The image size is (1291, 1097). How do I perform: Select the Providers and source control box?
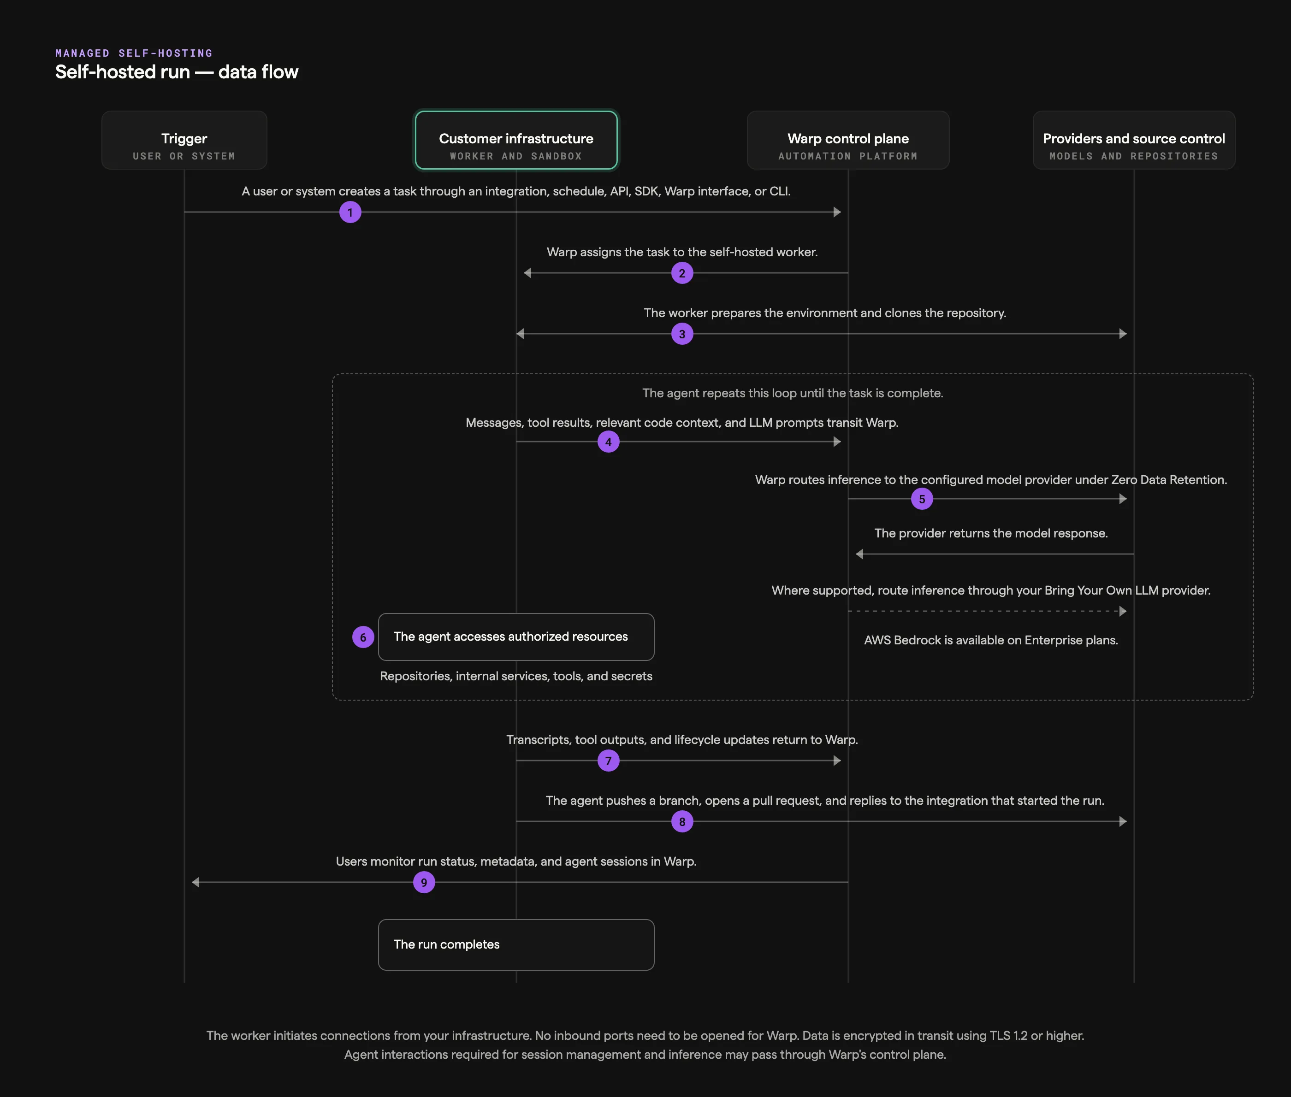[x=1134, y=140]
